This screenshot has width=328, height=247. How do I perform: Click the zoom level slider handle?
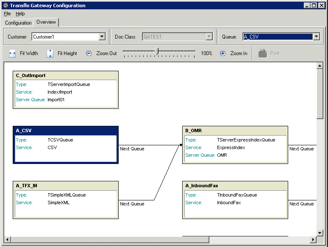coord(157,51)
